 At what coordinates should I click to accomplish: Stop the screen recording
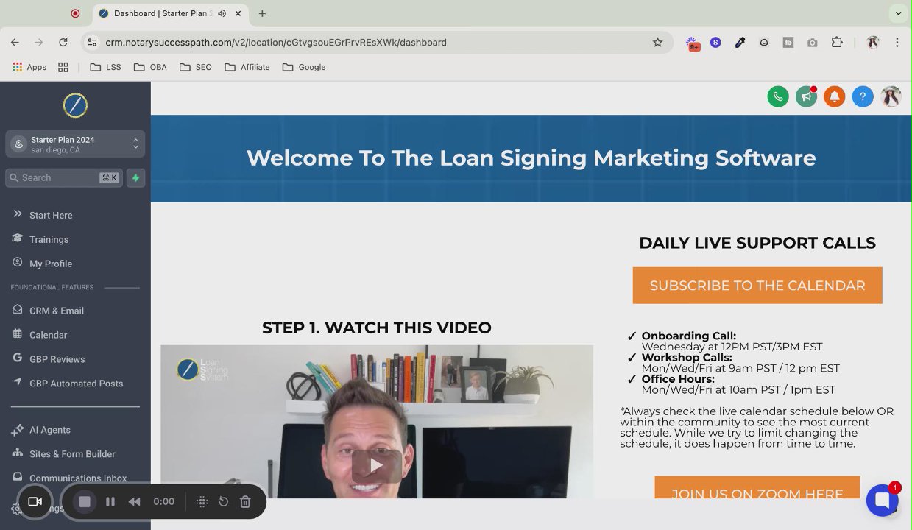[85, 501]
